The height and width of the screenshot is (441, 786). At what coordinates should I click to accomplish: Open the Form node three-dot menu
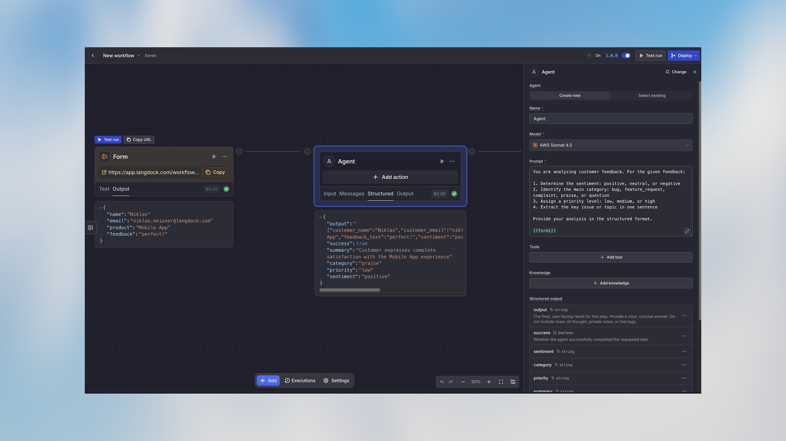point(224,157)
